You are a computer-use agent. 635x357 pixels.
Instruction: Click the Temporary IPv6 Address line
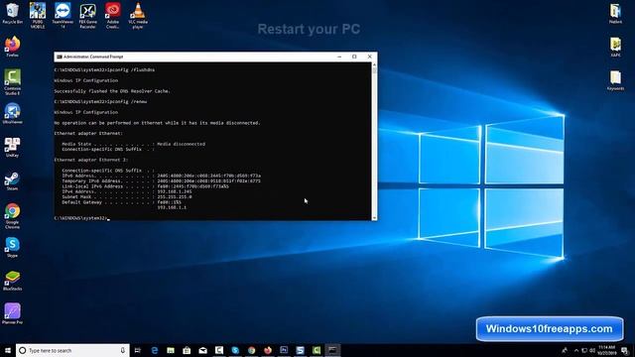coord(161,180)
